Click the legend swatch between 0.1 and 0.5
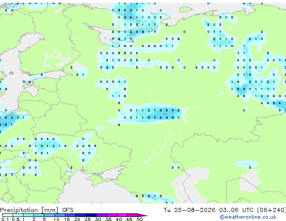The height and width of the screenshot is (221, 286). [x=8, y=215]
